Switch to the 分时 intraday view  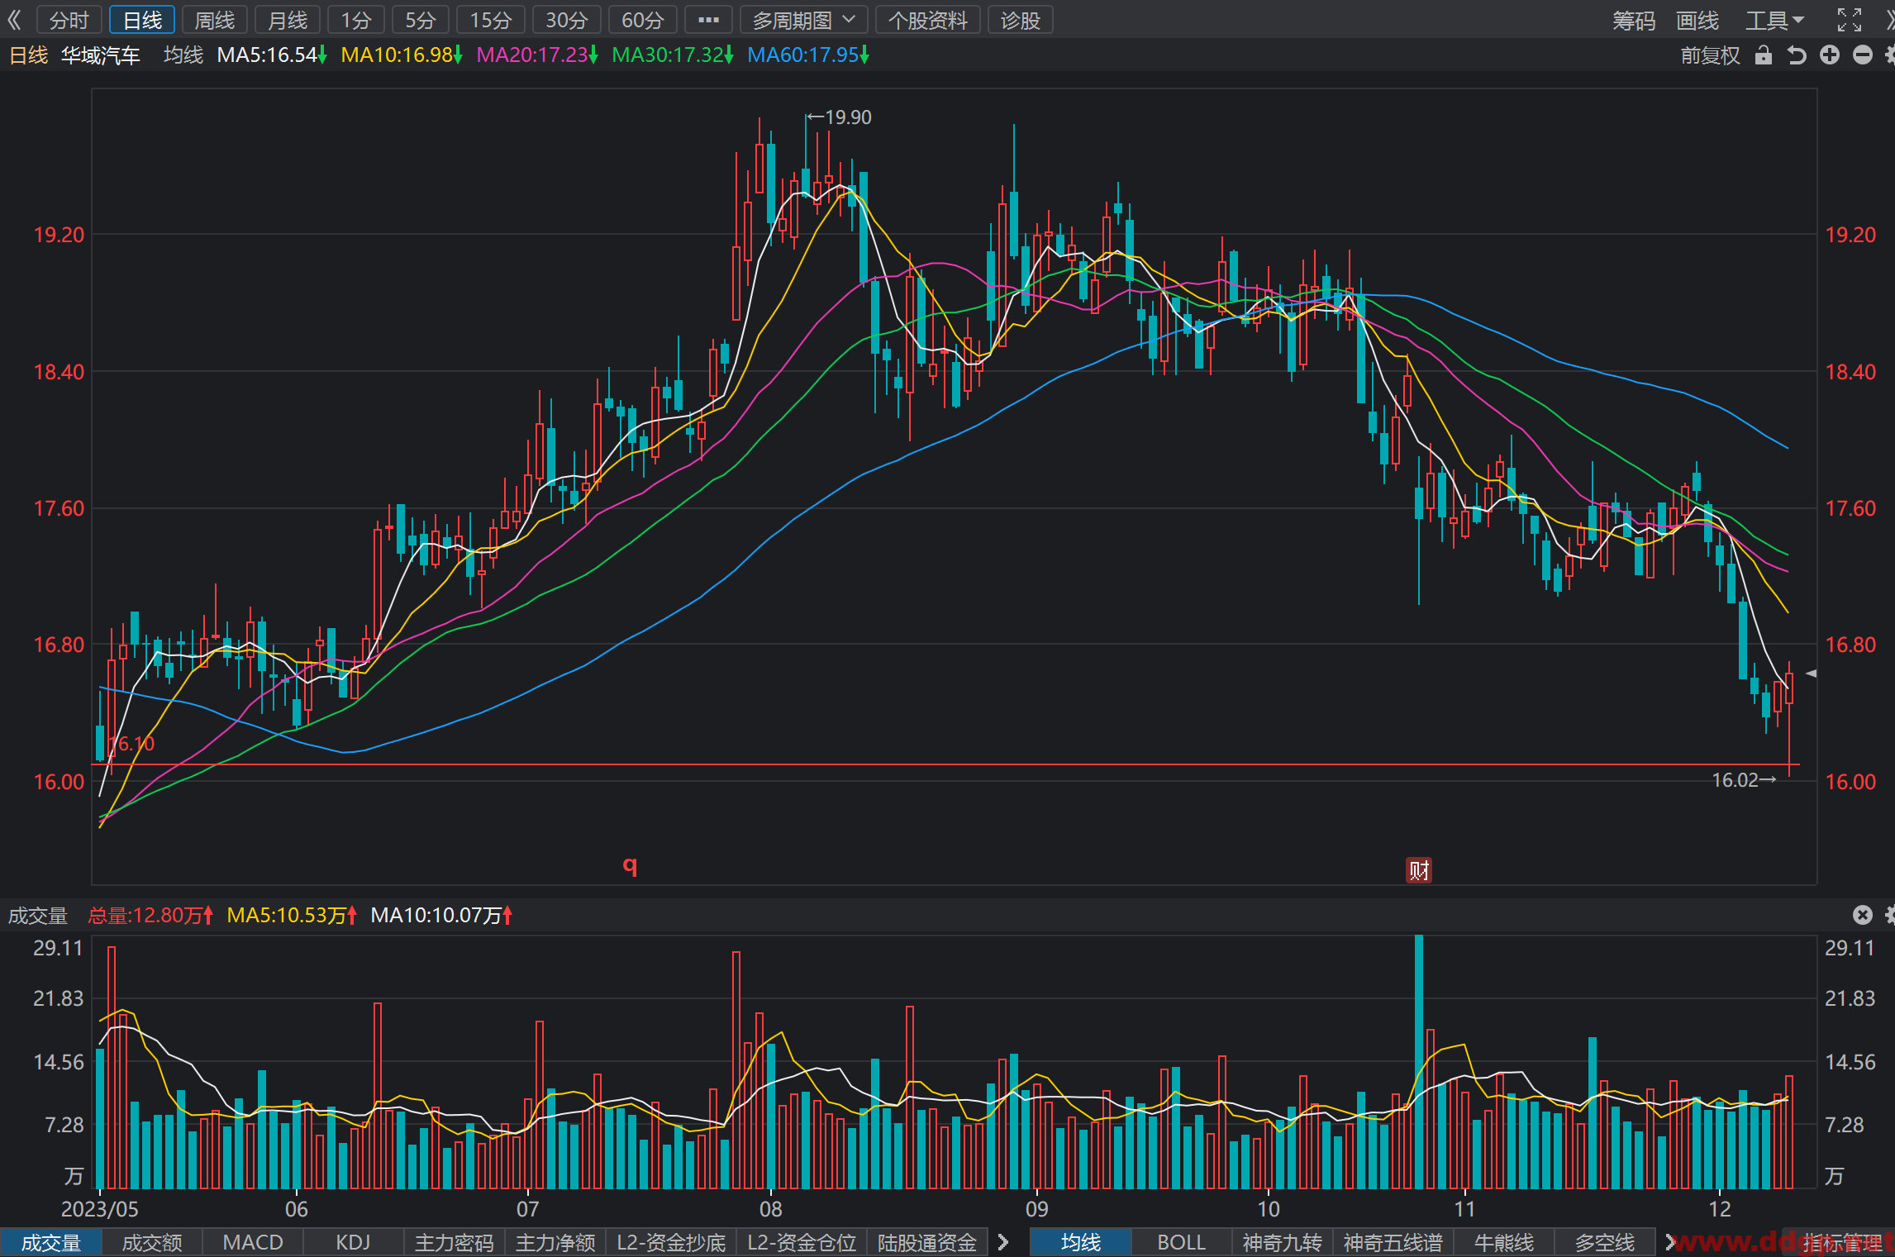point(69,20)
